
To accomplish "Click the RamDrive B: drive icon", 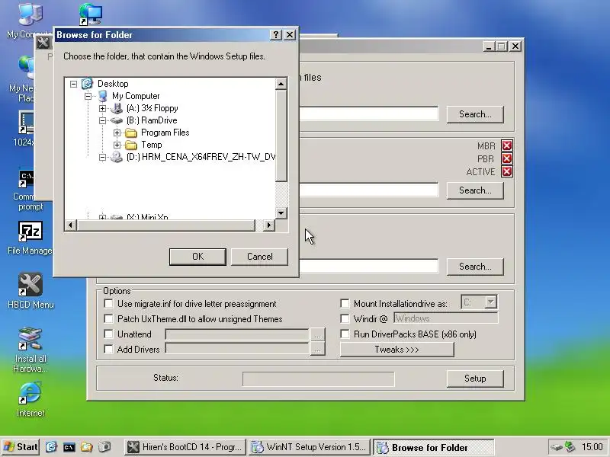I will (x=117, y=120).
